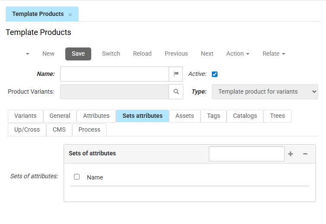This screenshot has height=224, width=326.
Task: Remove a set of attributes with minus icon
Action: (x=305, y=154)
